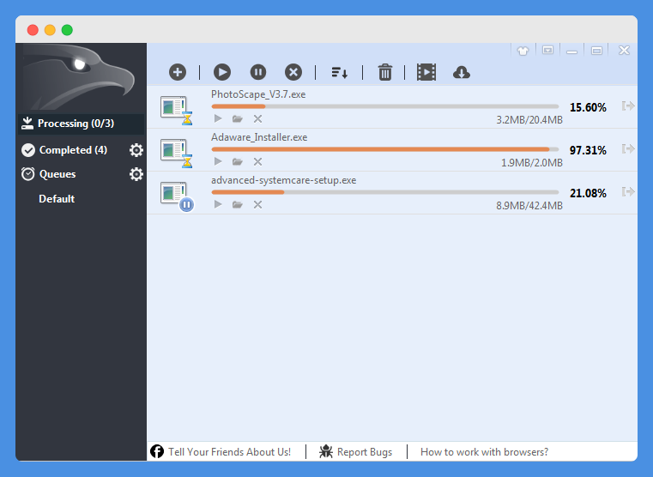Click the macOS red close button
The image size is (653, 477).
(x=33, y=30)
